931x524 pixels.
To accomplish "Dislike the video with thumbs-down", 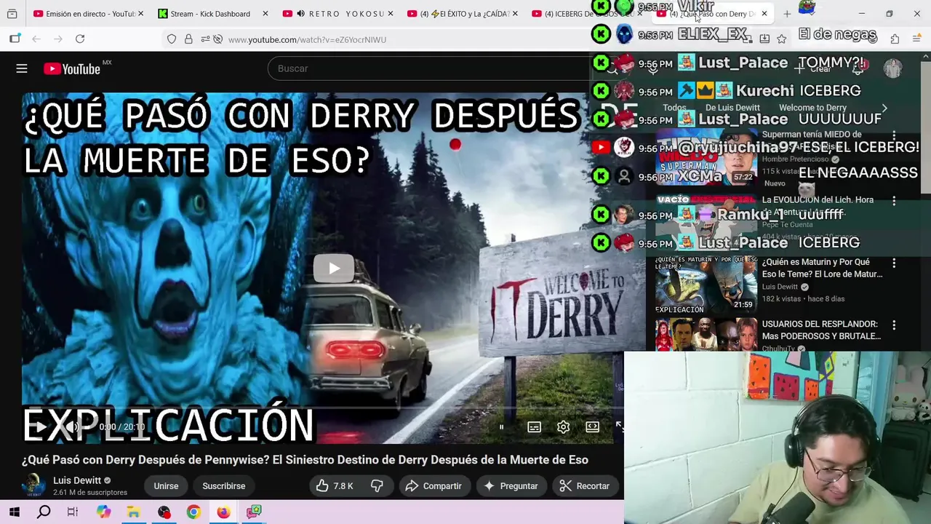I will (377, 486).
